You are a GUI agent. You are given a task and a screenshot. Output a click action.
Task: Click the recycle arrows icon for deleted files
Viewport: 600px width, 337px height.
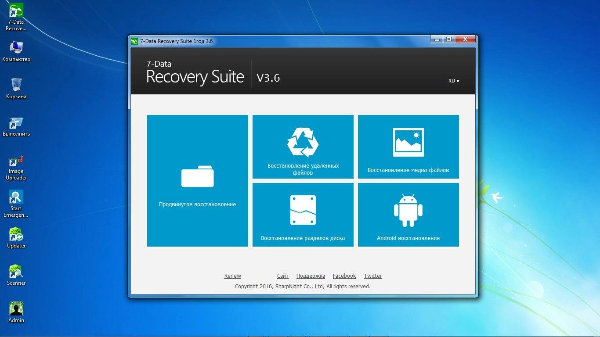point(303,142)
